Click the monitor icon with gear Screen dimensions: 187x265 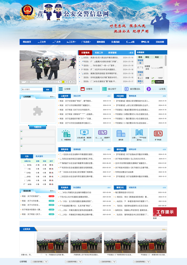point(84,133)
